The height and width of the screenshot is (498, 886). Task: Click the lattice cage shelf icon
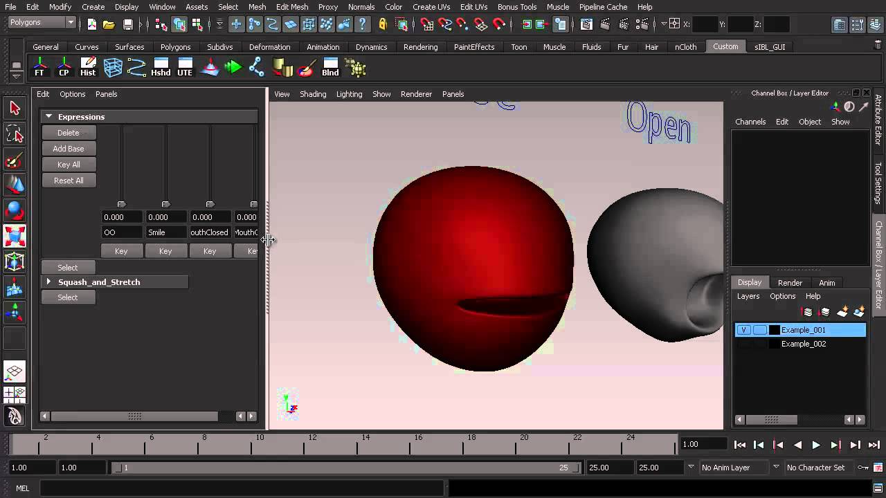coord(113,68)
